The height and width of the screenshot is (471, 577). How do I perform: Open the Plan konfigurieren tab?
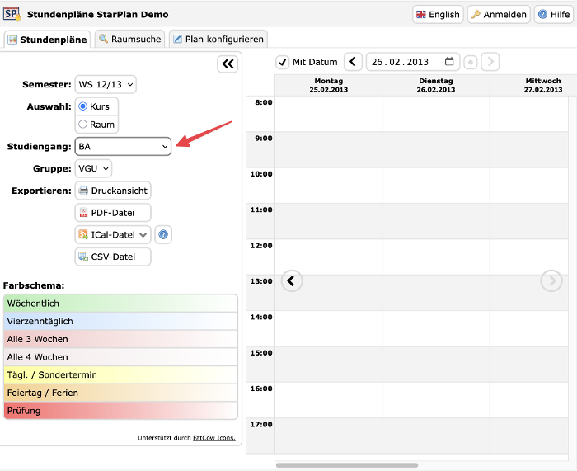pos(218,39)
